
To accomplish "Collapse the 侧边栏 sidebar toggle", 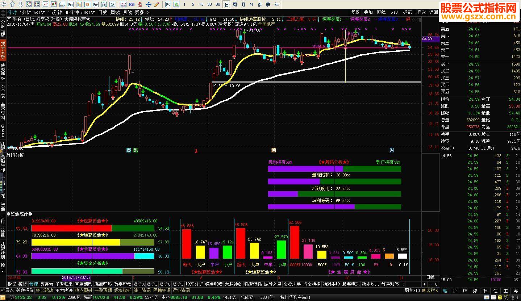I will point(430,290).
